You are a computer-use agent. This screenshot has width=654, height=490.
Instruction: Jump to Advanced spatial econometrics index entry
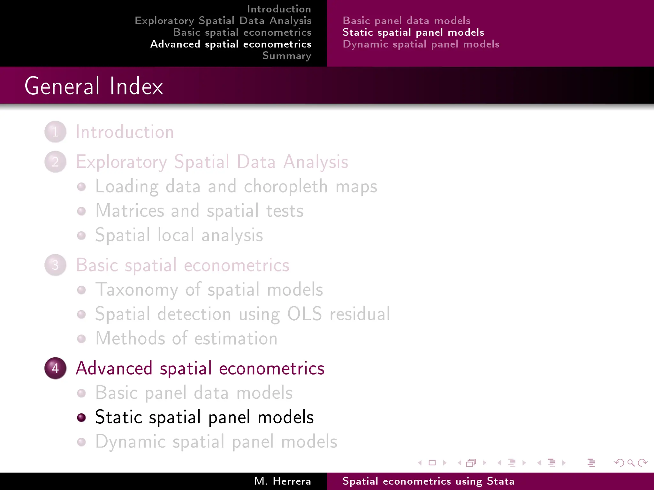pos(200,368)
